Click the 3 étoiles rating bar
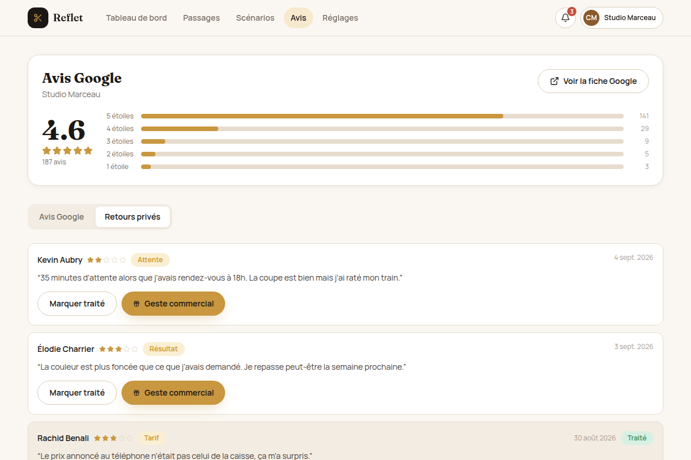691x460 pixels. tap(382, 141)
